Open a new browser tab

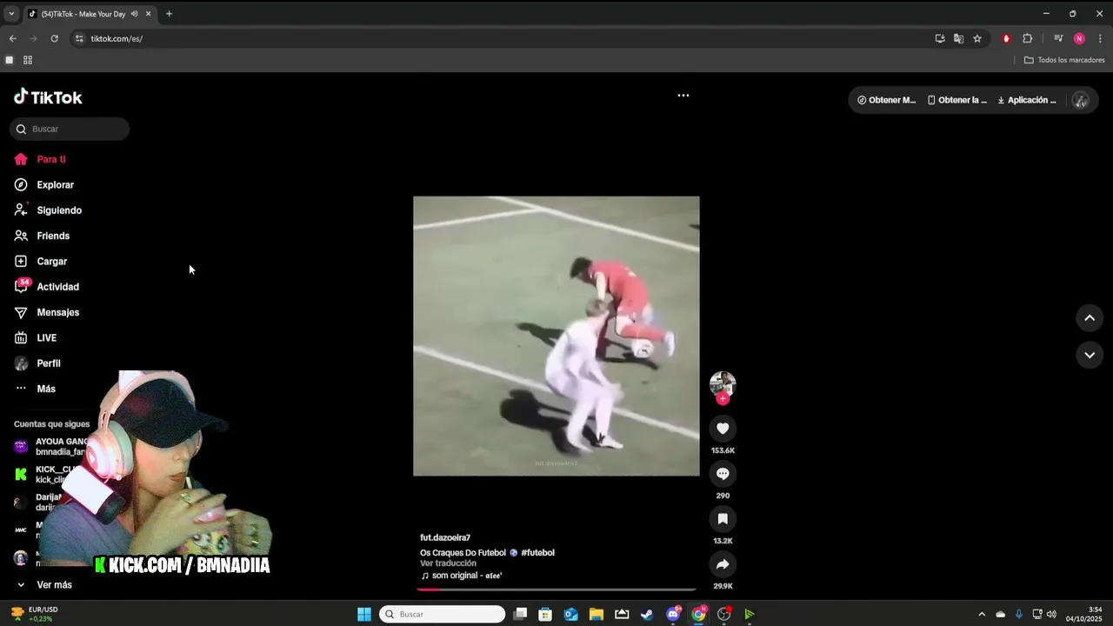[169, 14]
